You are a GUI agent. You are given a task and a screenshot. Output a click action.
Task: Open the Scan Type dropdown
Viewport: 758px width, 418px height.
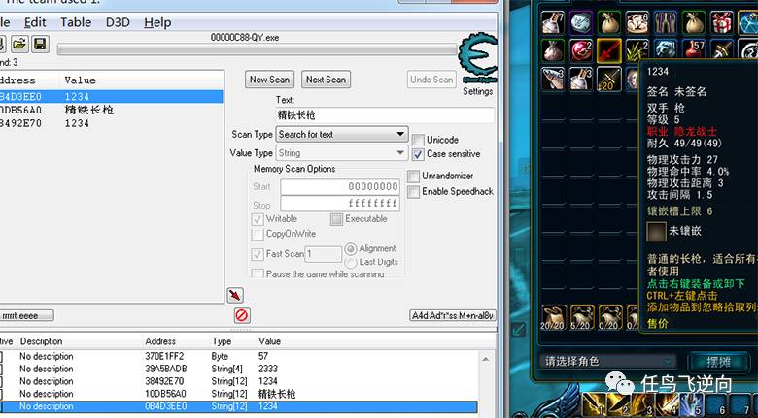click(342, 134)
